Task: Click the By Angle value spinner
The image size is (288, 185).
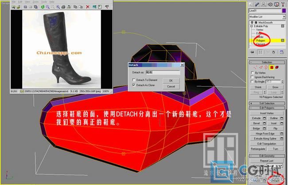Action: coord(282,82)
